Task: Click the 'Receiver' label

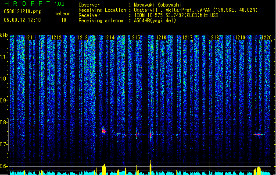Action: tap(89, 15)
